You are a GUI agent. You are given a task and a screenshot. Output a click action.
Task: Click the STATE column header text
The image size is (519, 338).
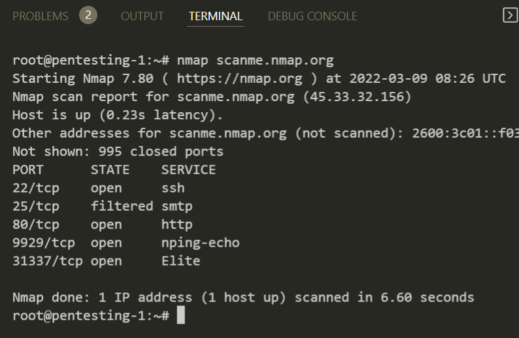110,170
